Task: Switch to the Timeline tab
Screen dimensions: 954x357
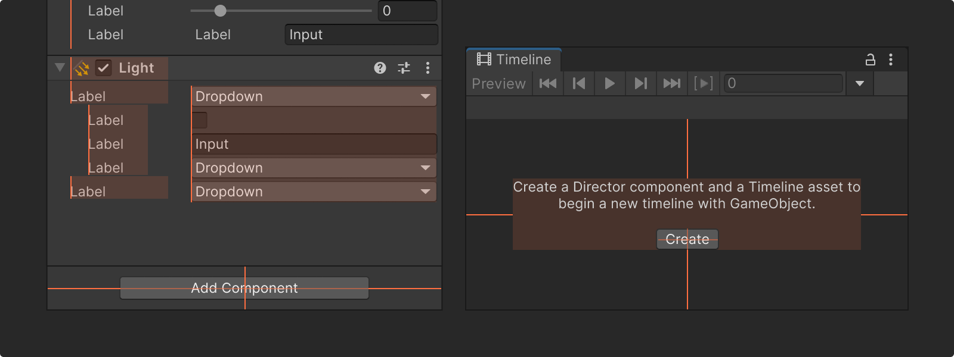Action: [514, 59]
